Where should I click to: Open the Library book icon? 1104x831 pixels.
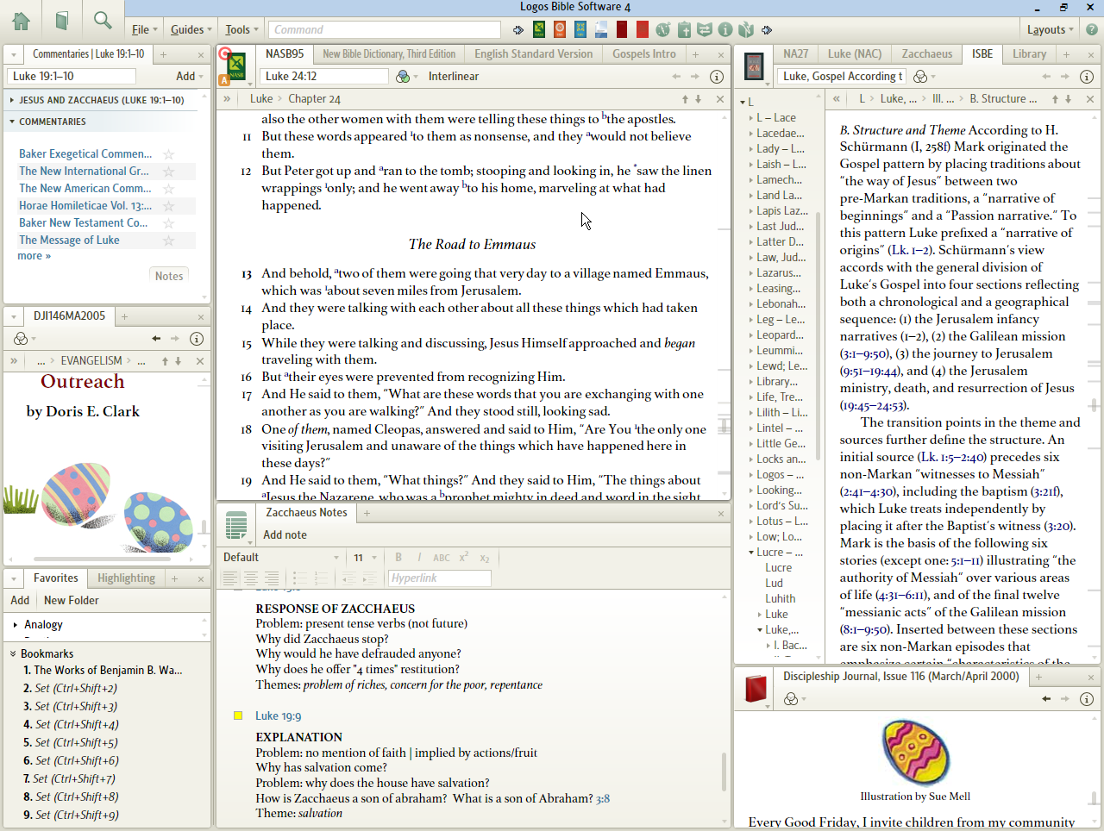pos(62,21)
